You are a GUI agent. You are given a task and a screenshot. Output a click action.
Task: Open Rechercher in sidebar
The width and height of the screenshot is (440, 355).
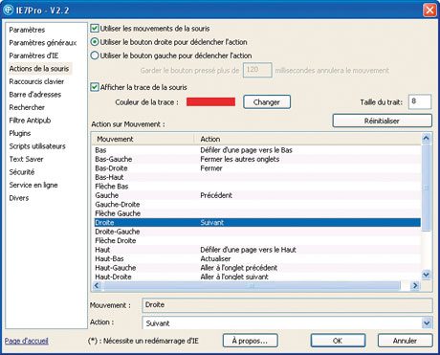[x=27, y=107]
